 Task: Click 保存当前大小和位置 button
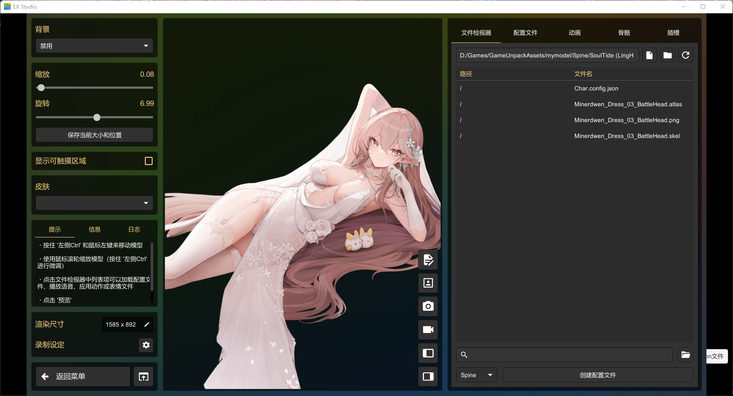pos(94,135)
